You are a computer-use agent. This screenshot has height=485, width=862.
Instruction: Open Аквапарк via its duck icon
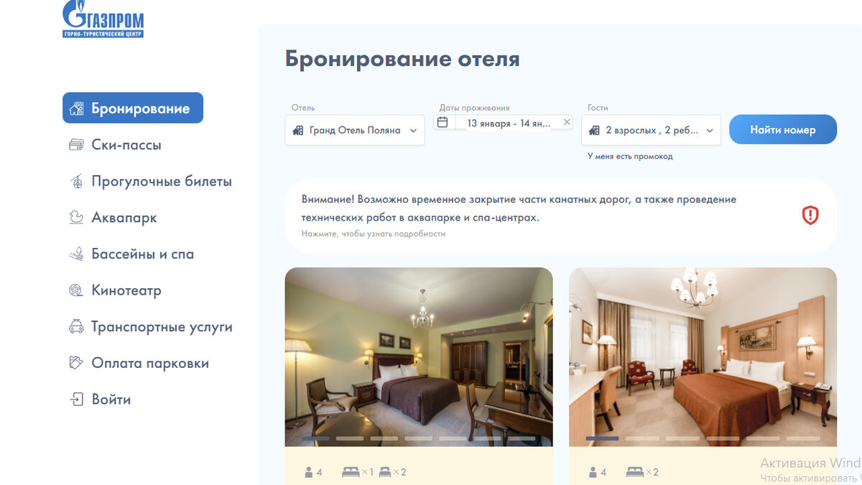tap(75, 217)
